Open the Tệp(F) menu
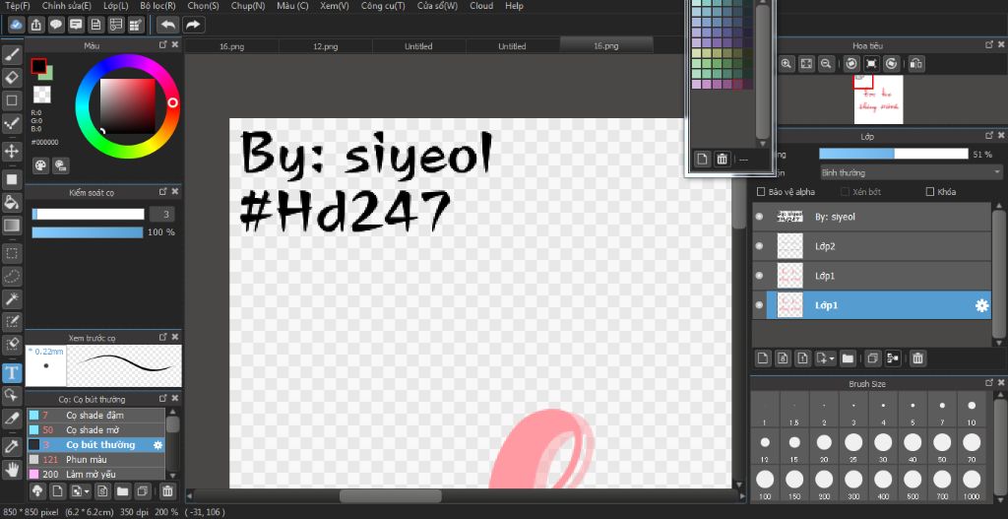The width and height of the screenshot is (1008, 519). tap(18, 6)
